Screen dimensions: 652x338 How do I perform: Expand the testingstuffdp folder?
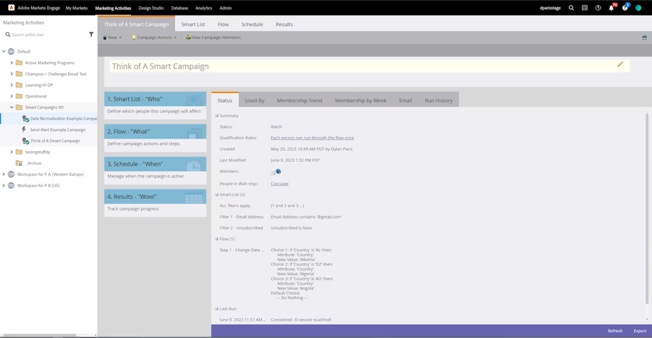[12, 152]
